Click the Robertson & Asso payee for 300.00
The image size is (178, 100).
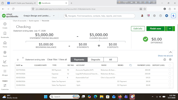tap(108, 70)
